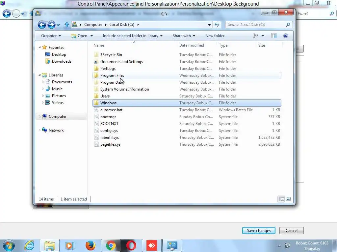Select the hiberfil.sys file

pyautogui.click(x=187, y=137)
